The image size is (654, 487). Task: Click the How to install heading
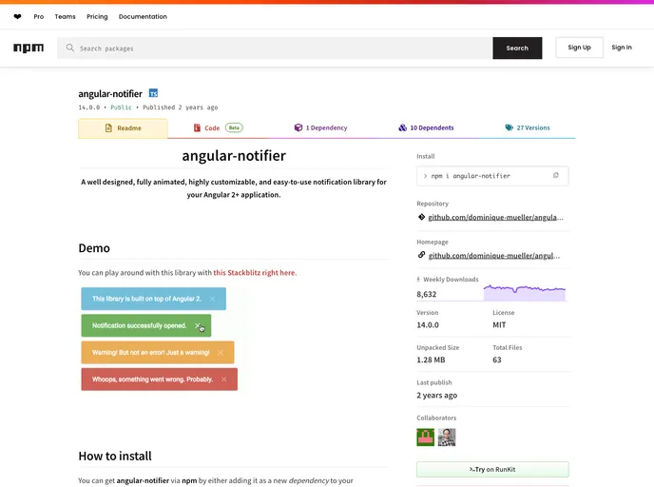[115, 457]
